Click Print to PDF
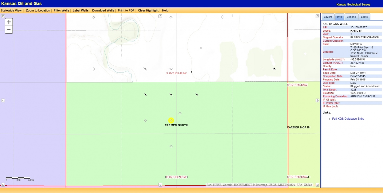The height and width of the screenshot is (193, 383). click(x=126, y=10)
